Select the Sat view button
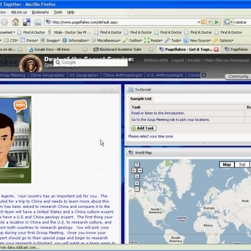The image size is (251, 251). [242, 165]
